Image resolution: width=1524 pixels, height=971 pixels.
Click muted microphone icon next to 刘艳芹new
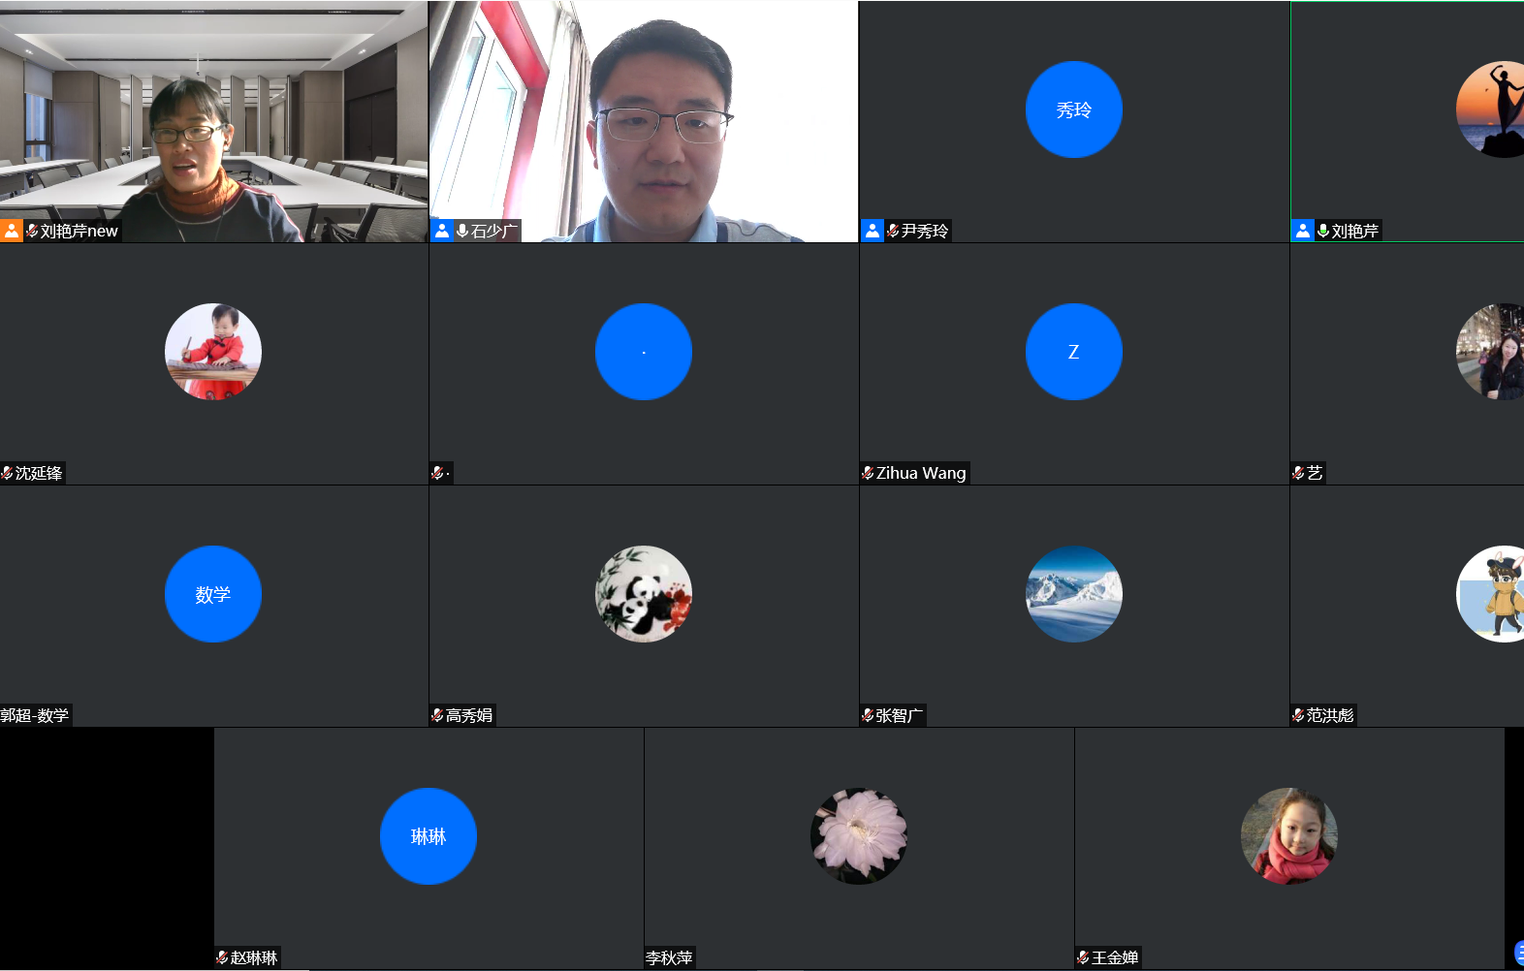click(x=32, y=231)
